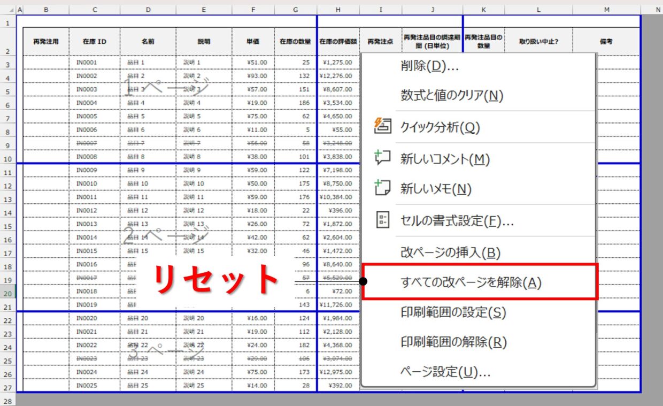
Task: Click the ¥392.00 valuation cell
Action: coord(338,385)
